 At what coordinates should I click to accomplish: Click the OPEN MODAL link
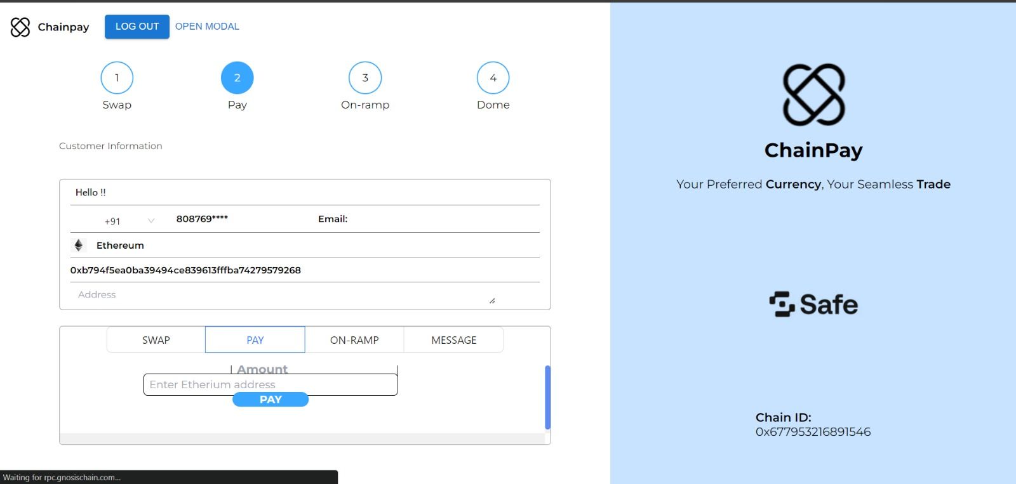[207, 27]
